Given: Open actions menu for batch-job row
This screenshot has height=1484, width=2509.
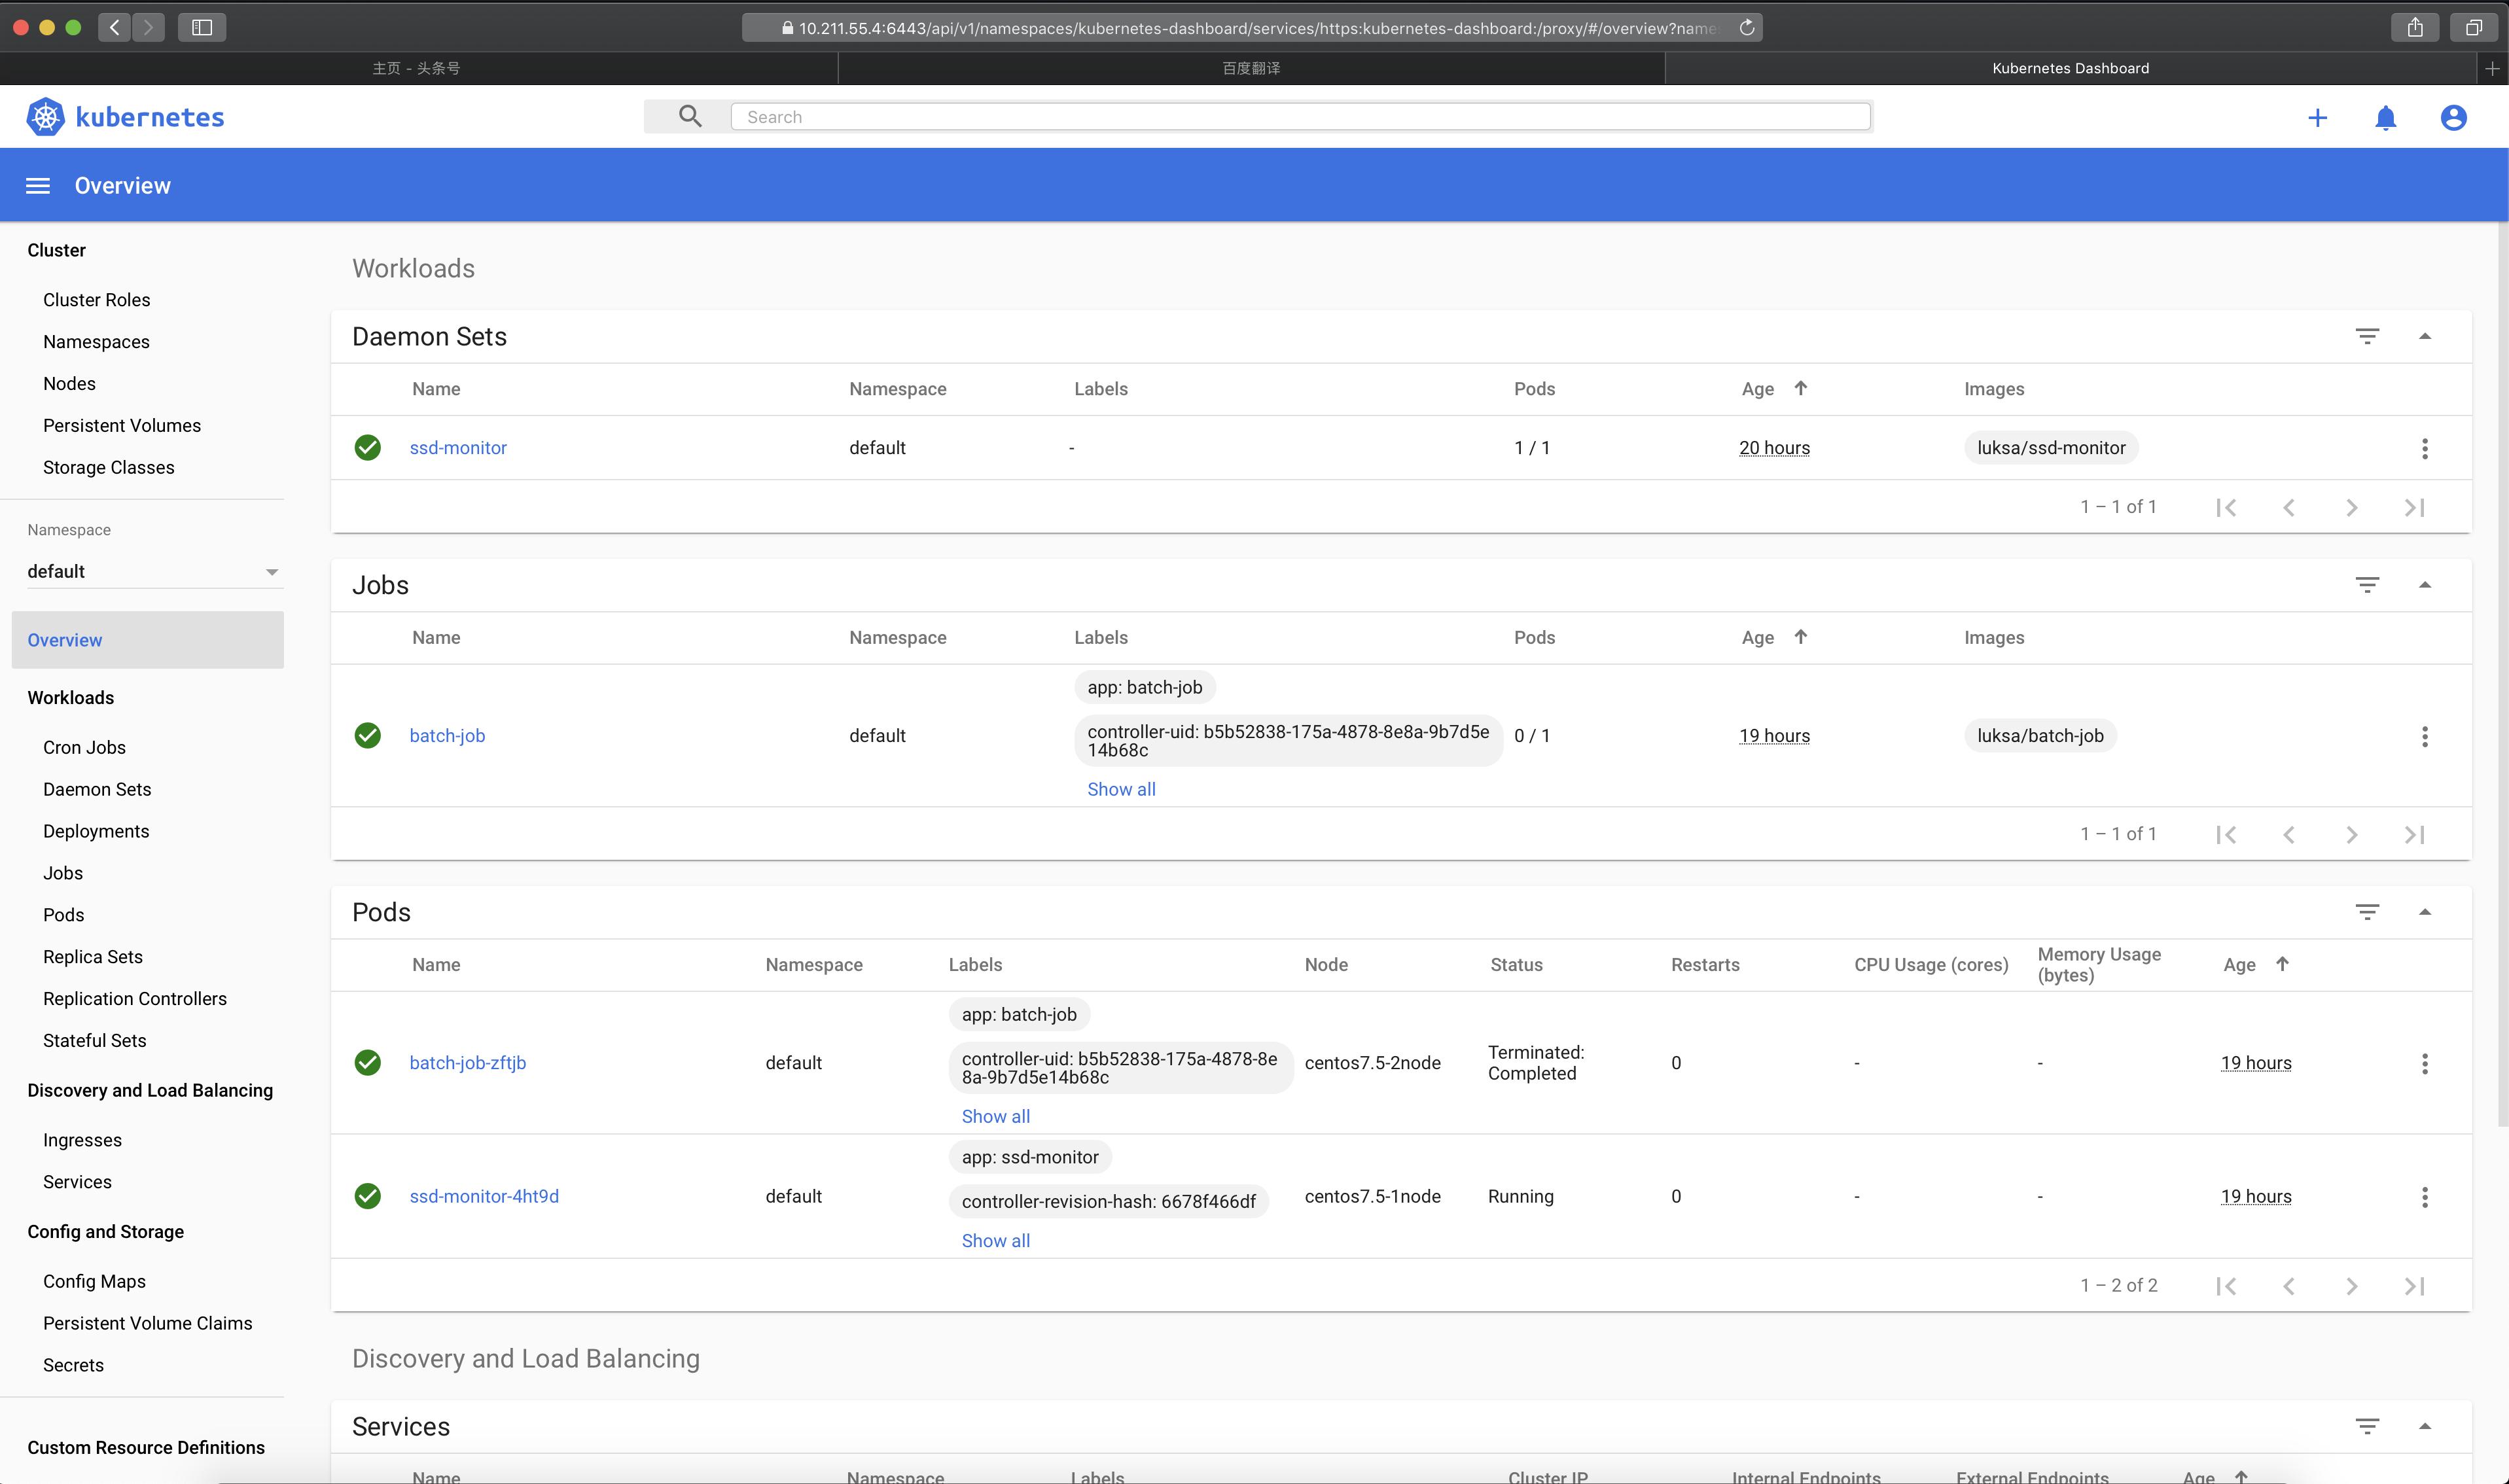Looking at the screenshot, I should [2424, 736].
